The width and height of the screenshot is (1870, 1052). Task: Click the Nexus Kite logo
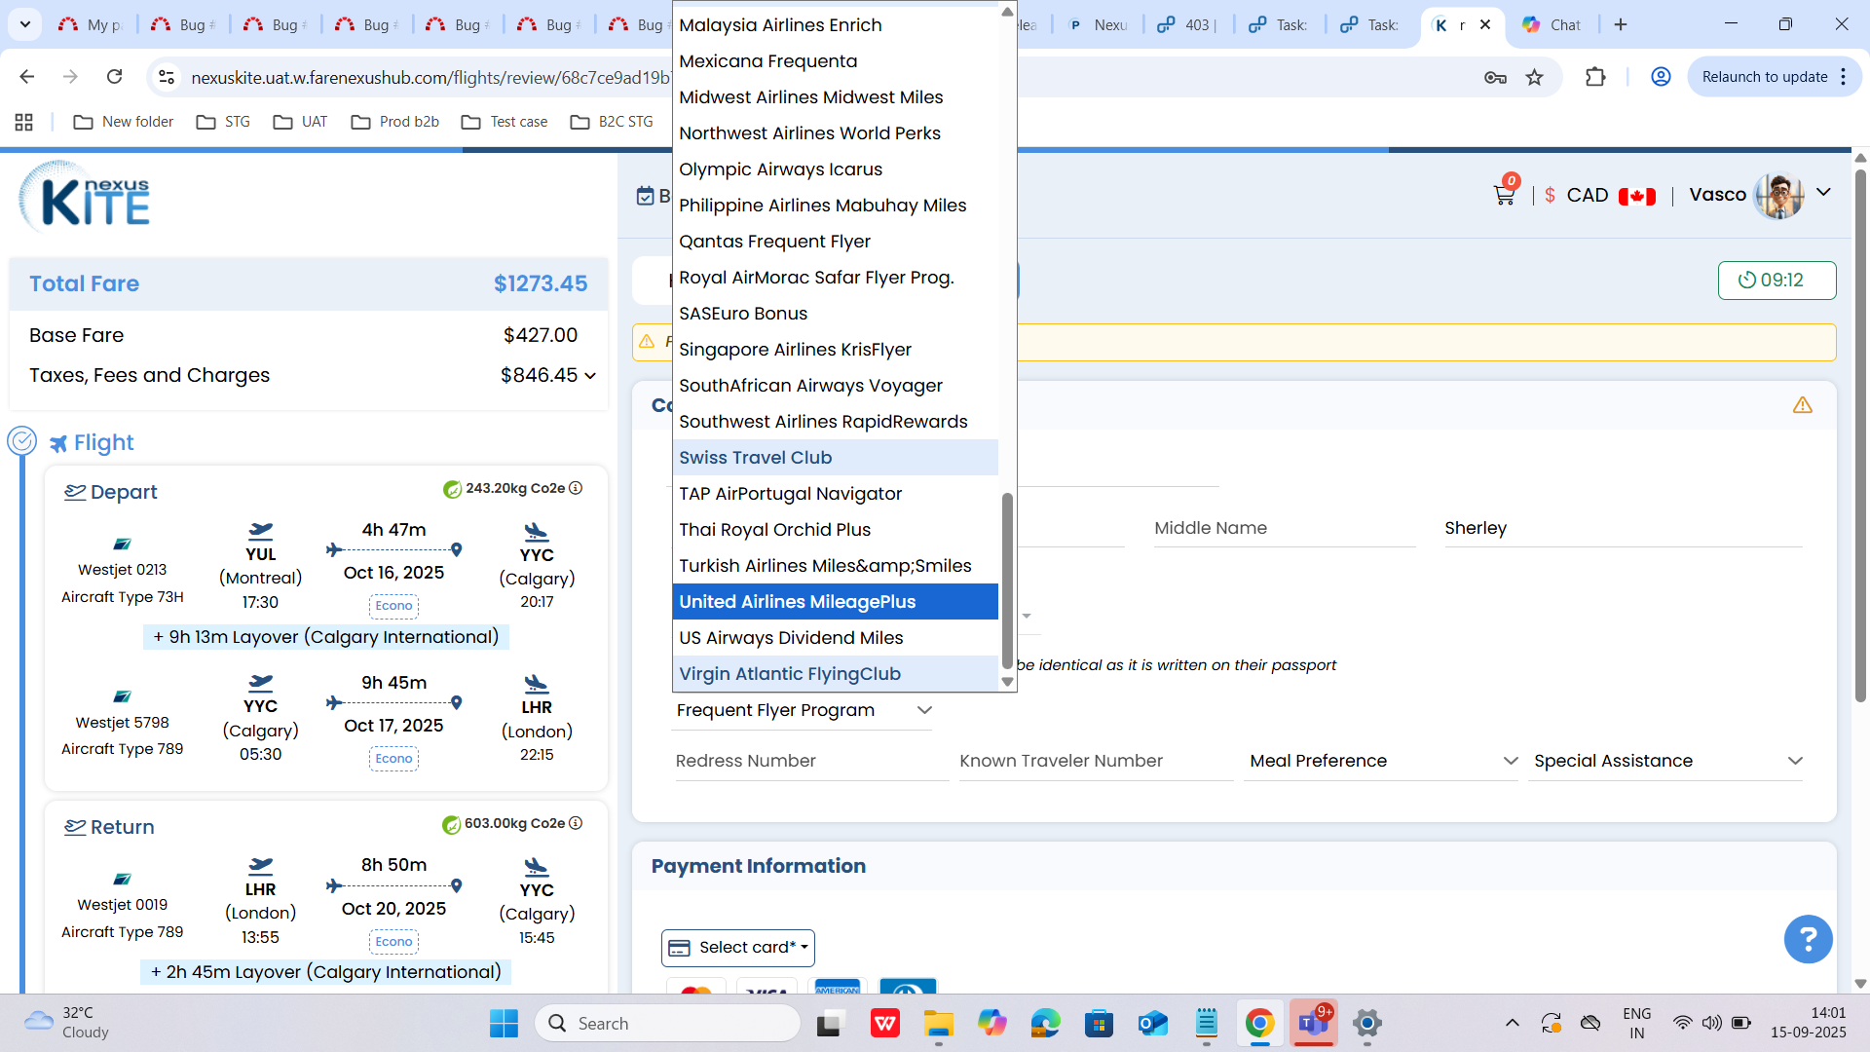click(85, 196)
